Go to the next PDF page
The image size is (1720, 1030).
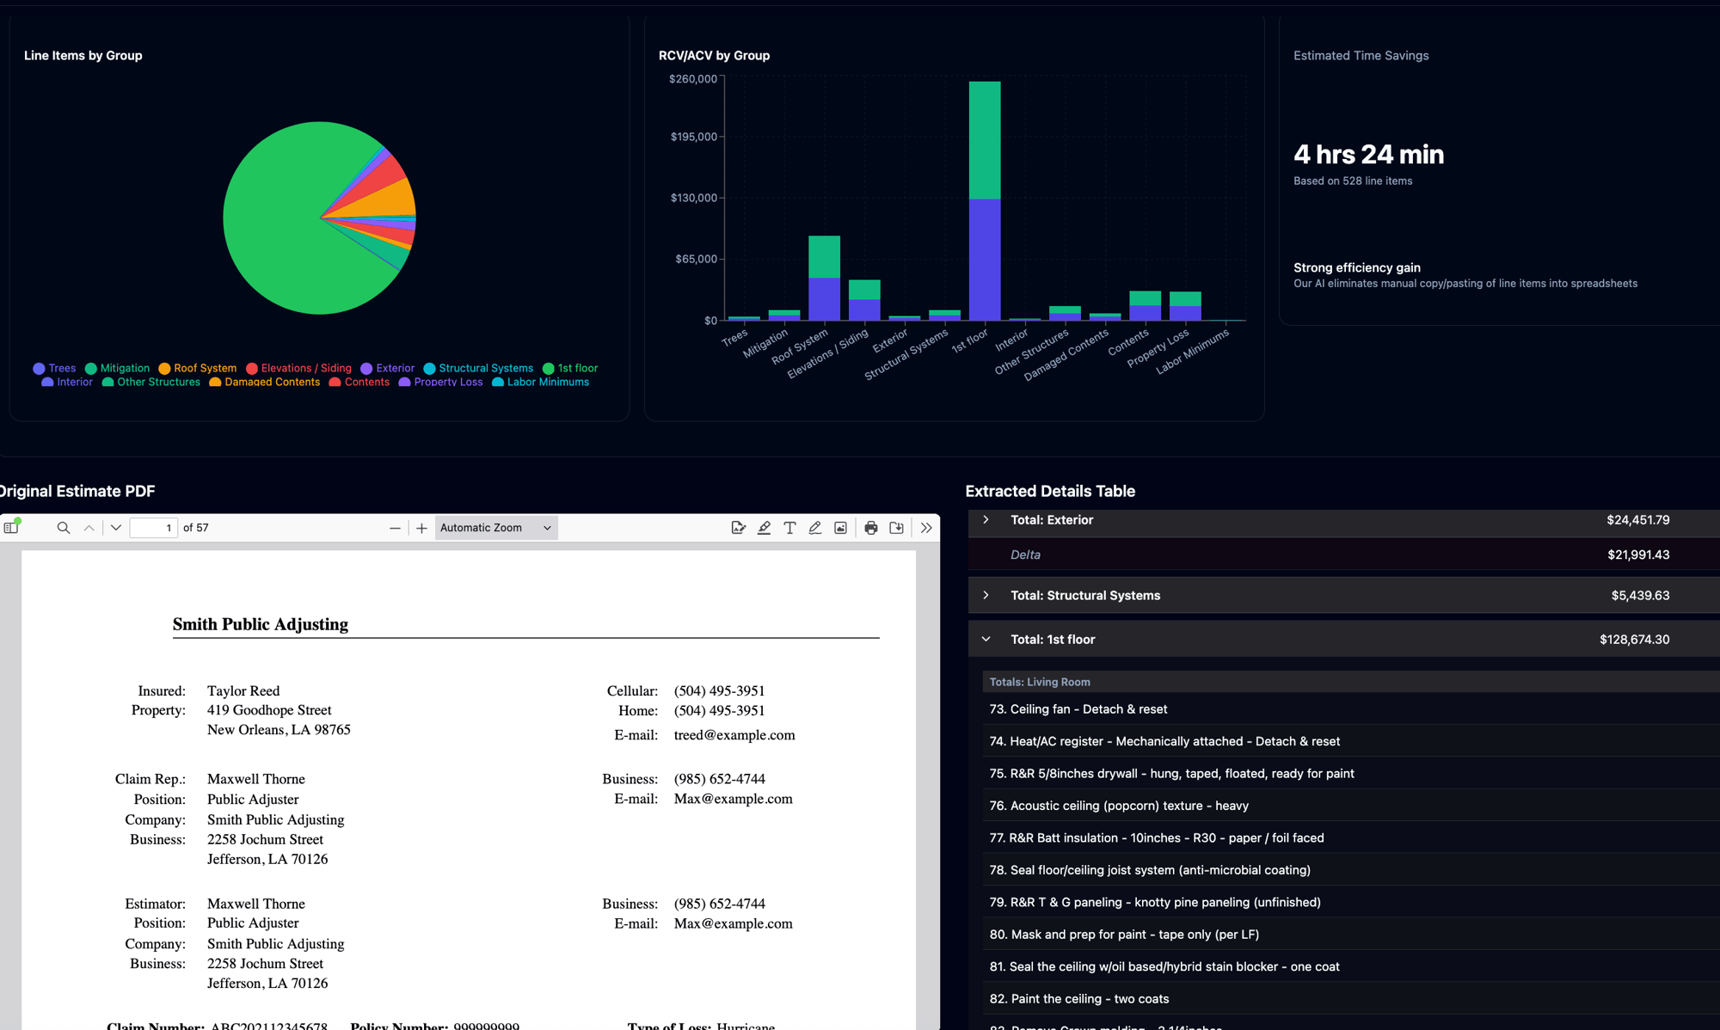(x=115, y=527)
